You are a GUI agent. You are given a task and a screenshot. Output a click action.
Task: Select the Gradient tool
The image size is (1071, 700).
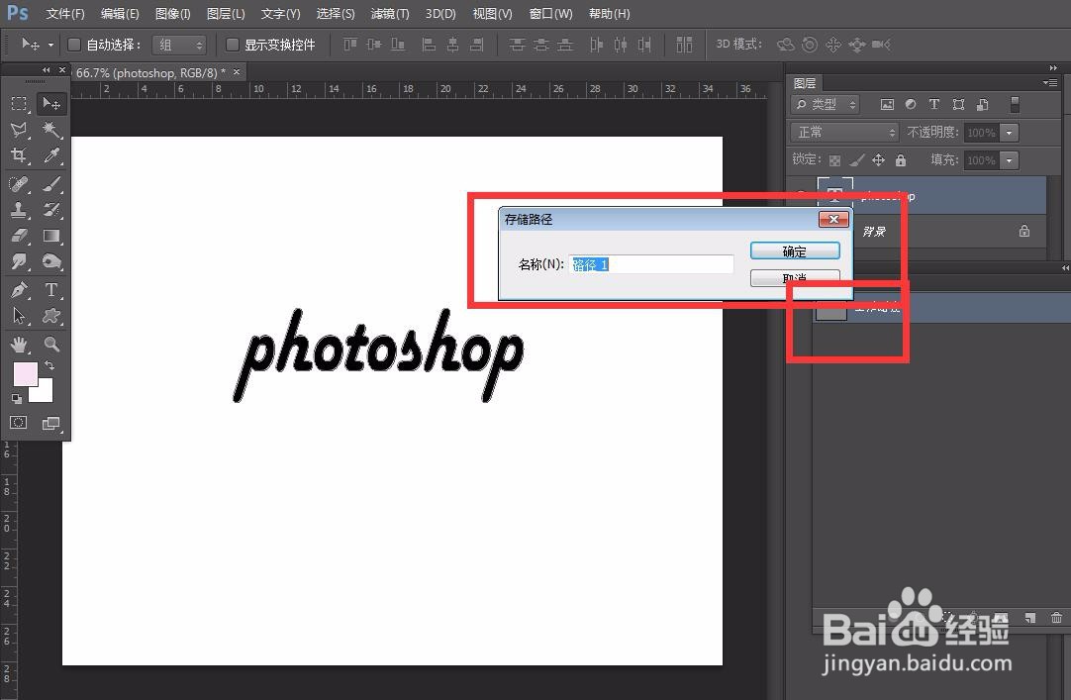[51, 236]
